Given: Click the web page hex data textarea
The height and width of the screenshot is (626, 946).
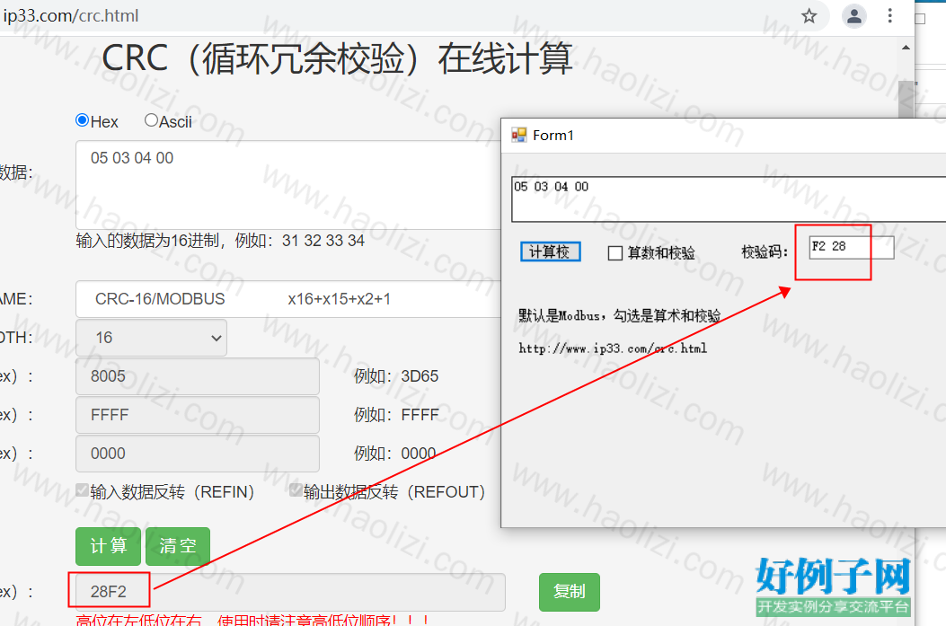Looking at the screenshot, I should click(x=288, y=185).
